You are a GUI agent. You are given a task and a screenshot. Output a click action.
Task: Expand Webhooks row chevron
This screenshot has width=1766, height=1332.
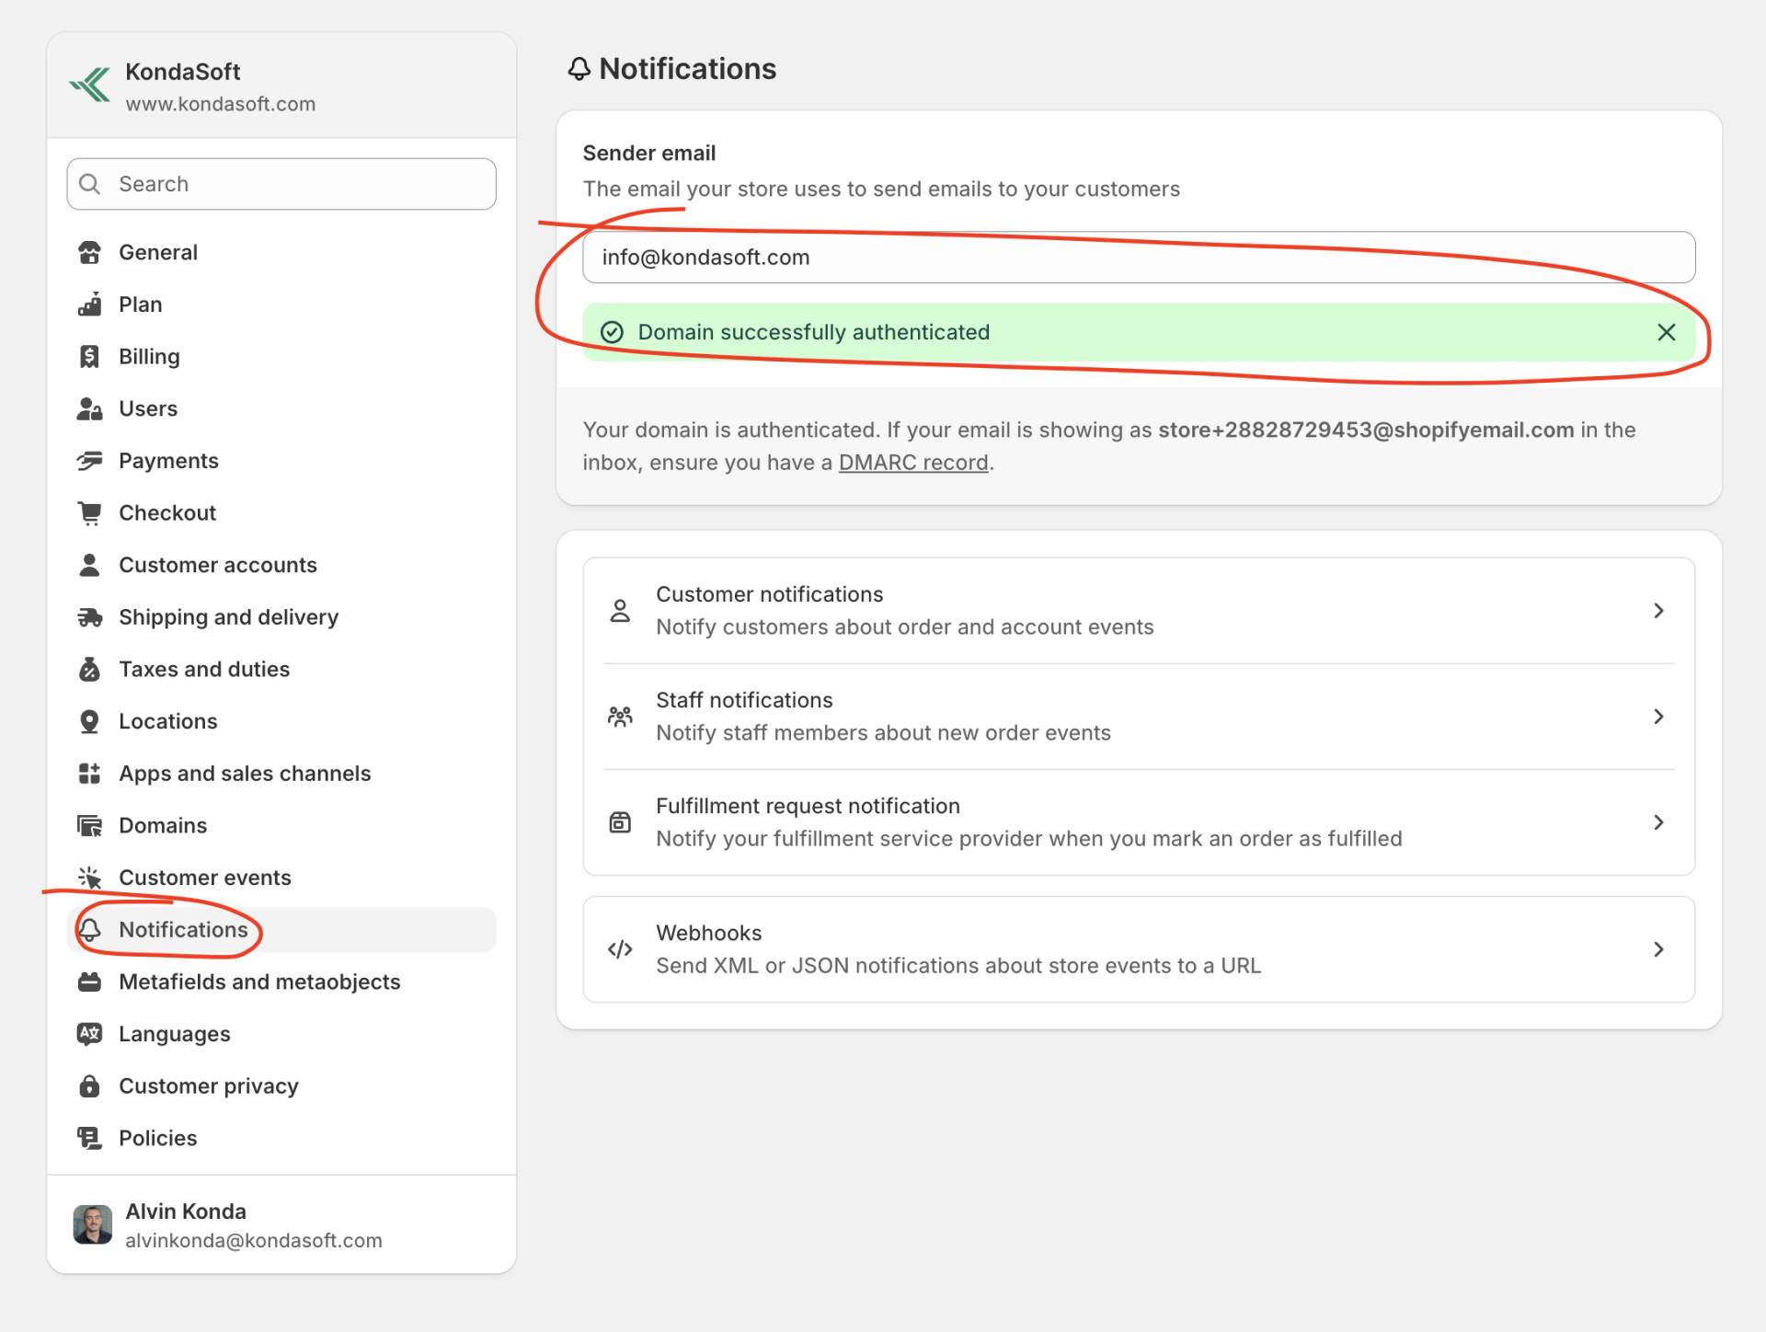point(1658,949)
